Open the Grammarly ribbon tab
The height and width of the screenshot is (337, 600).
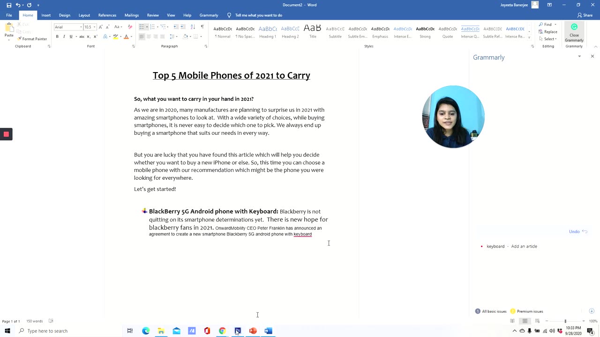pos(209,15)
